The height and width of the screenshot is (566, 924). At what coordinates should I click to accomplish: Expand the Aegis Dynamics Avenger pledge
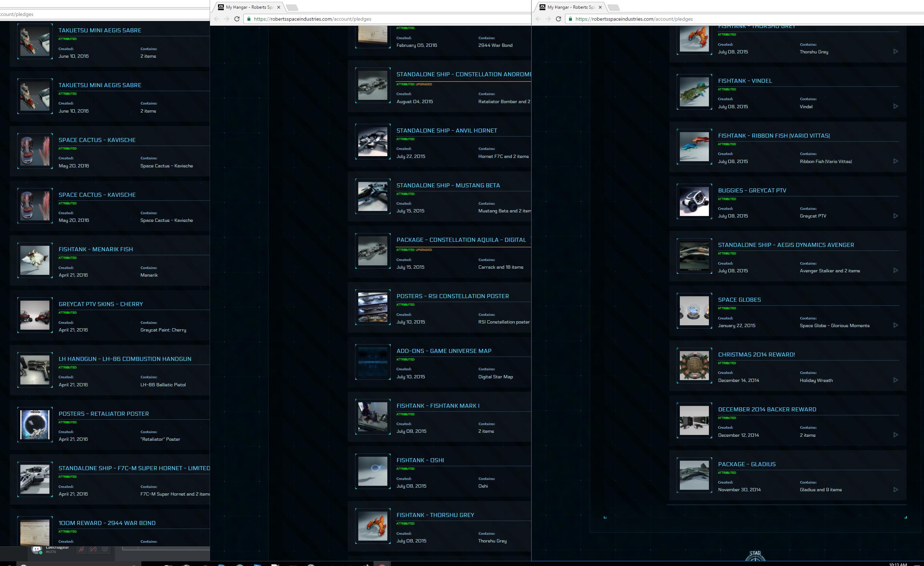pos(896,270)
